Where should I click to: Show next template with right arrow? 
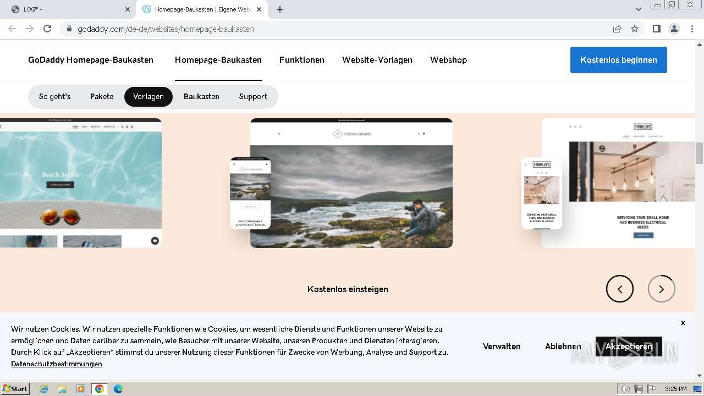pos(662,289)
